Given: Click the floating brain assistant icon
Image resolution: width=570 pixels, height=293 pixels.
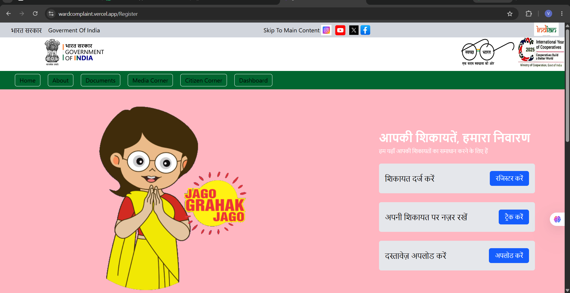Looking at the screenshot, I should 557,219.
